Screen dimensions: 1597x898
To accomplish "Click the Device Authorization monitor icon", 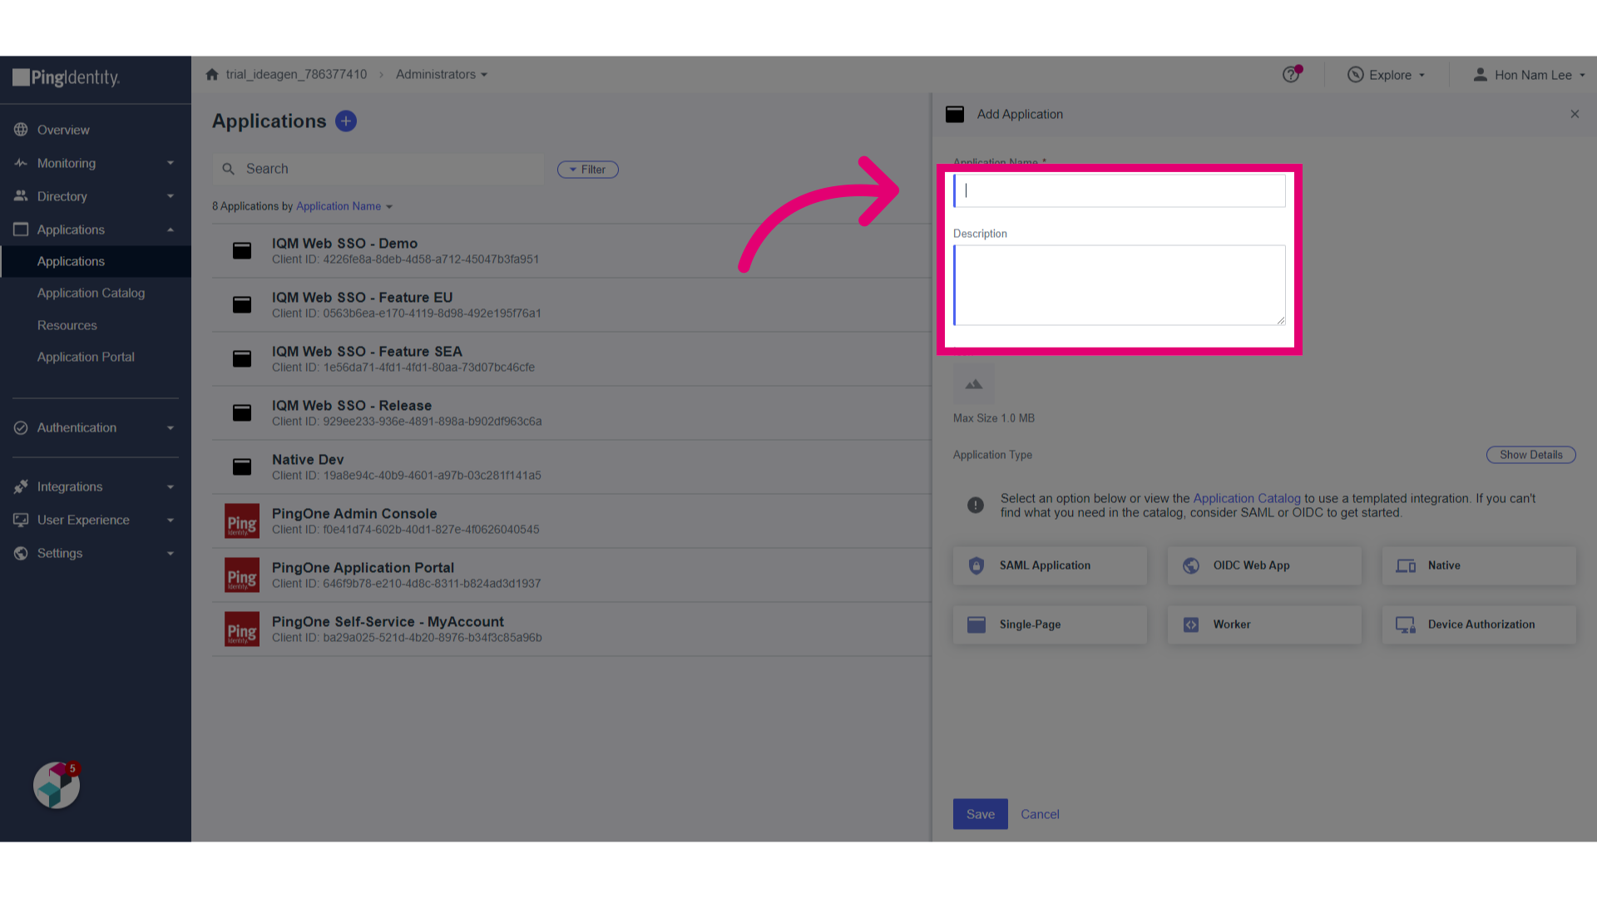I will pos(1406,624).
